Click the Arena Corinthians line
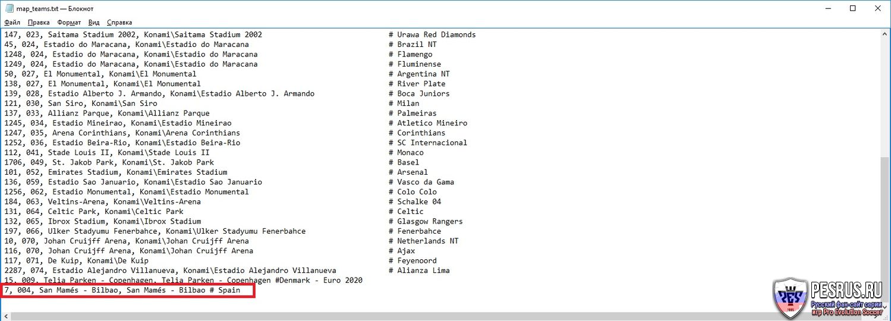The height and width of the screenshot is (321, 891). (x=225, y=133)
